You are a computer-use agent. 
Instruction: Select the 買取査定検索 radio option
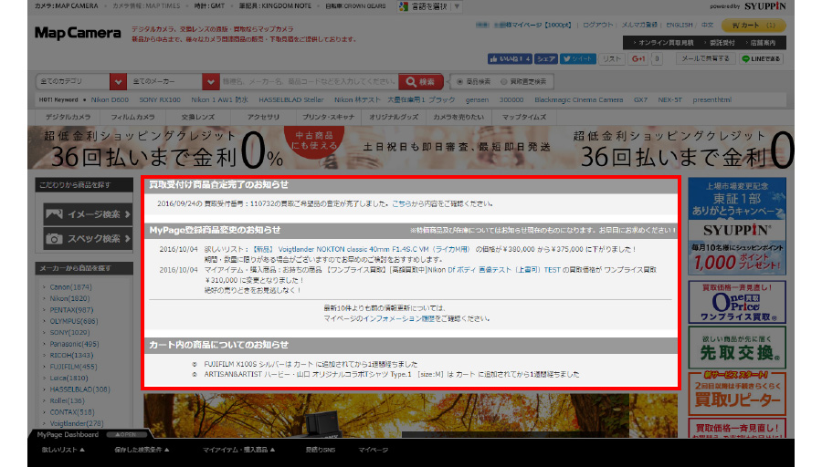pyautogui.click(x=504, y=82)
